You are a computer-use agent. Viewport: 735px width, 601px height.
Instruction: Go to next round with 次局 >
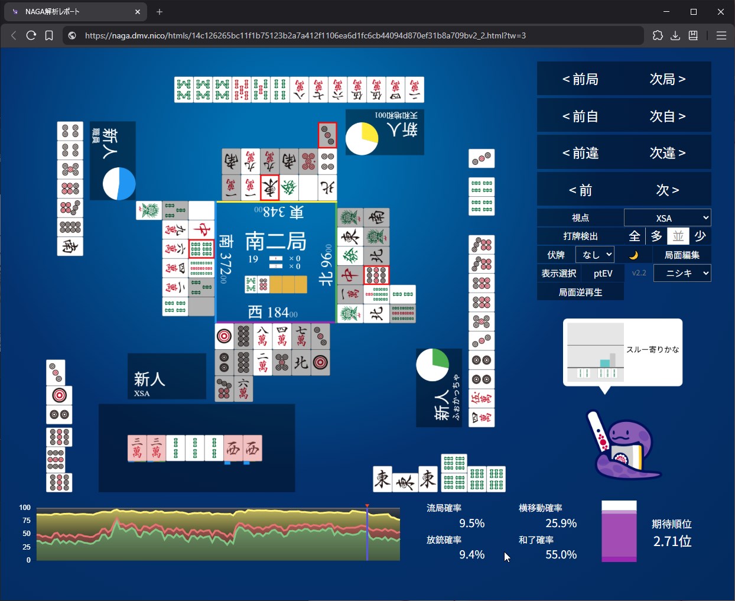(668, 79)
